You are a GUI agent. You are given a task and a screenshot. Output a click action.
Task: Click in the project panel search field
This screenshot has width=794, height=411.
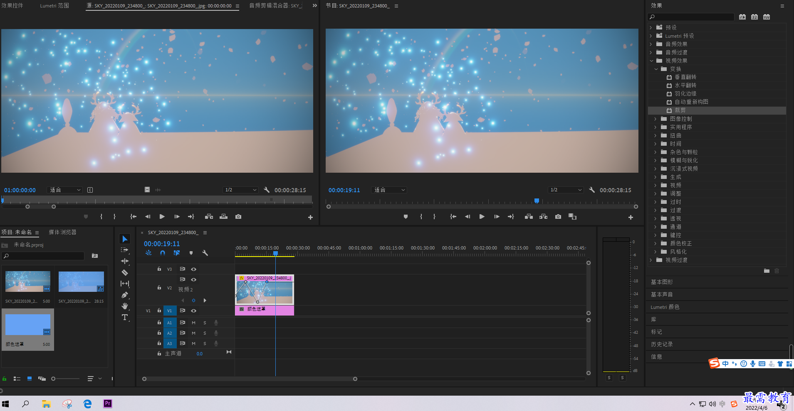tap(43, 256)
